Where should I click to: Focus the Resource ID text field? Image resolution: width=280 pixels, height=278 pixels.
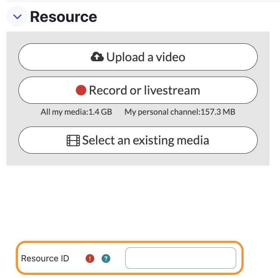coord(181,258)
